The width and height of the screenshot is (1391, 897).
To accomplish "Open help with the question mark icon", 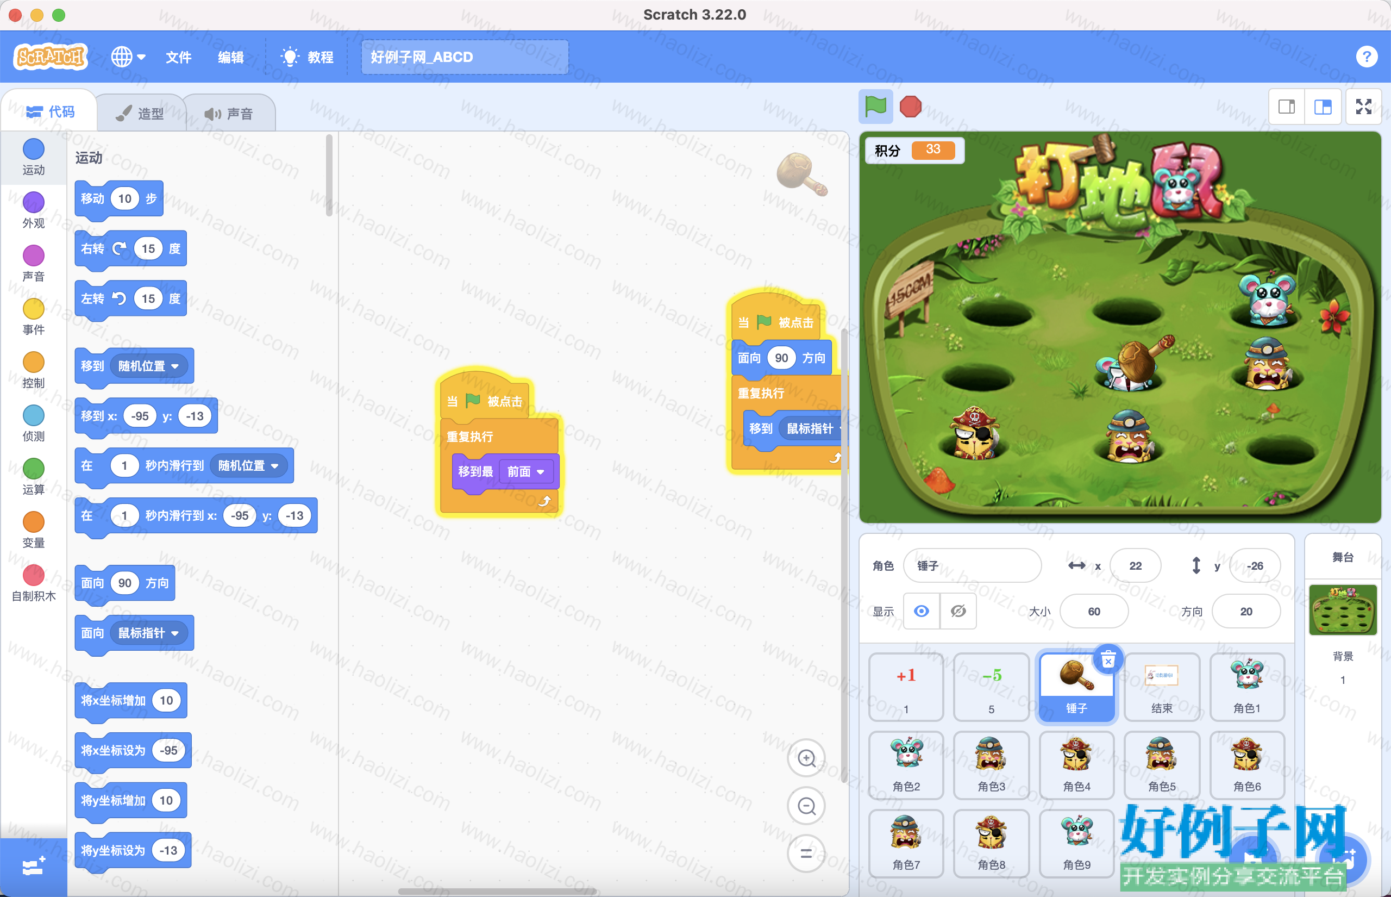I will coord(1366,57).
